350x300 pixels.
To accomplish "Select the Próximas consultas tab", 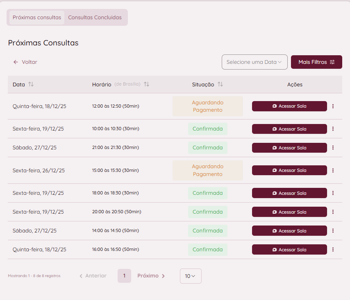I will point(37,18).
